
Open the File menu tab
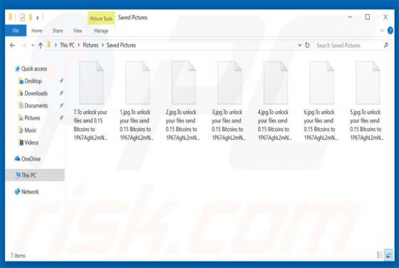(16, 31)
